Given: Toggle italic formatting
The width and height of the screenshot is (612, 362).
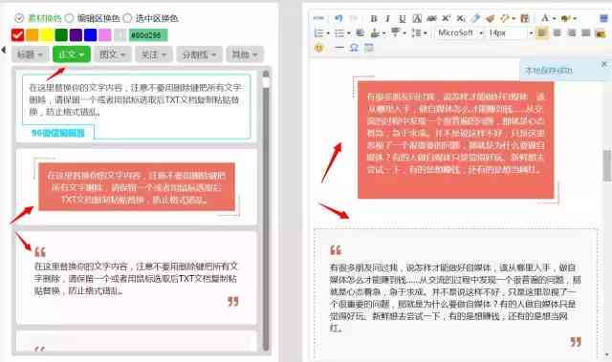Looking at the screenshot, I should [387, 18].
